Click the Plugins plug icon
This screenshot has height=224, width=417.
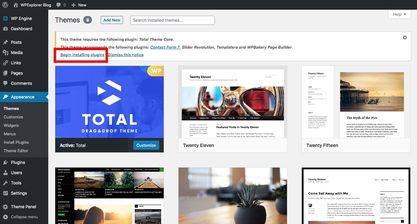[x=5, y=162]
